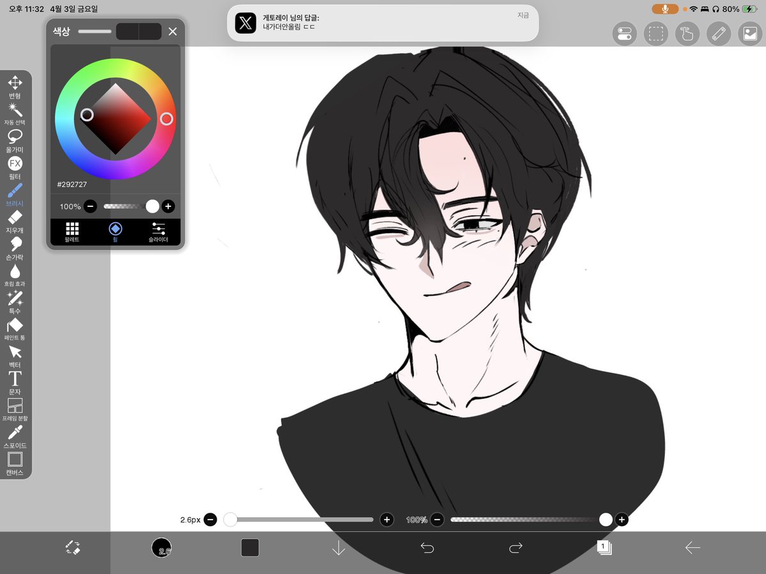Viewport: 766px width, 574px height.
Task: Select the Special (특수) pen tool
Action: (15, 302)
